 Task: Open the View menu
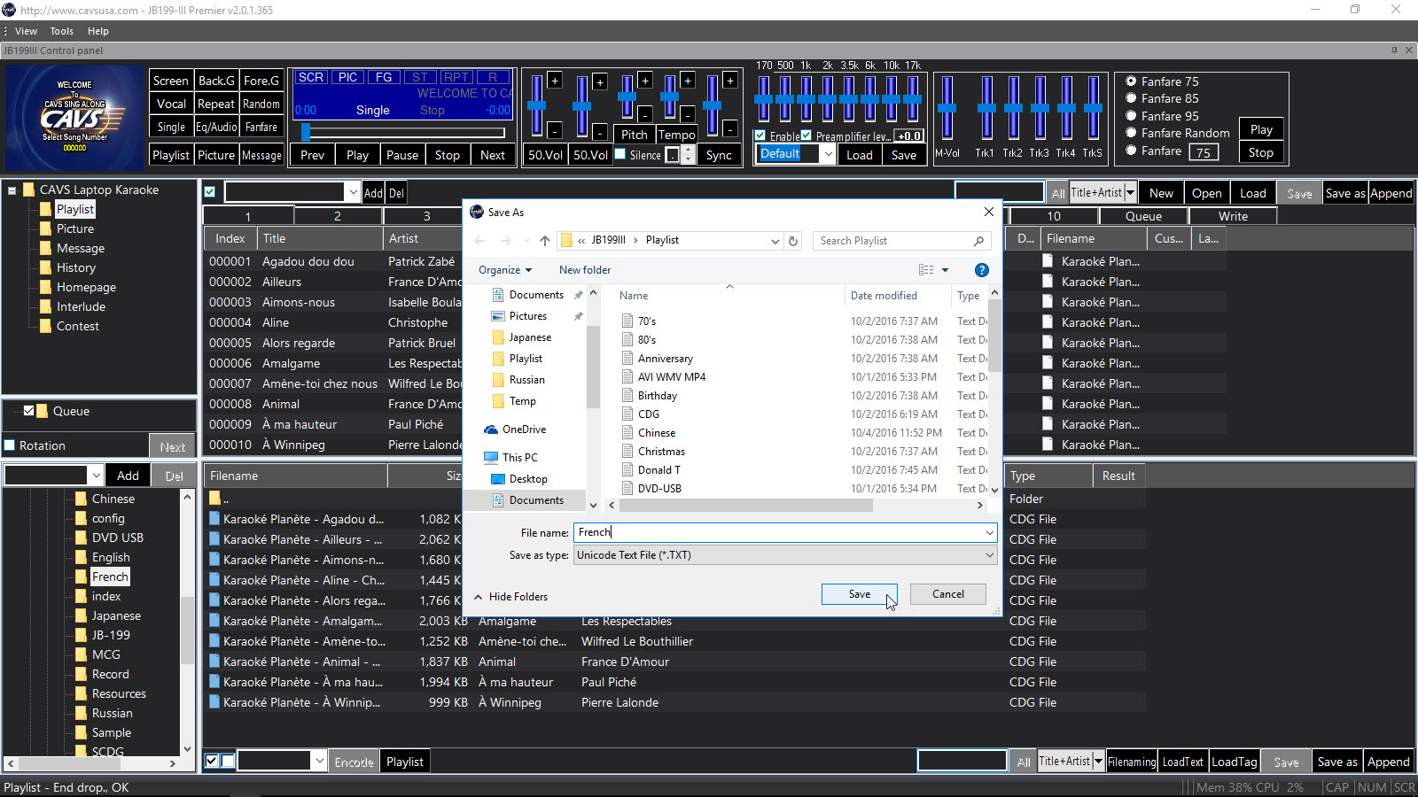[26, 31]
